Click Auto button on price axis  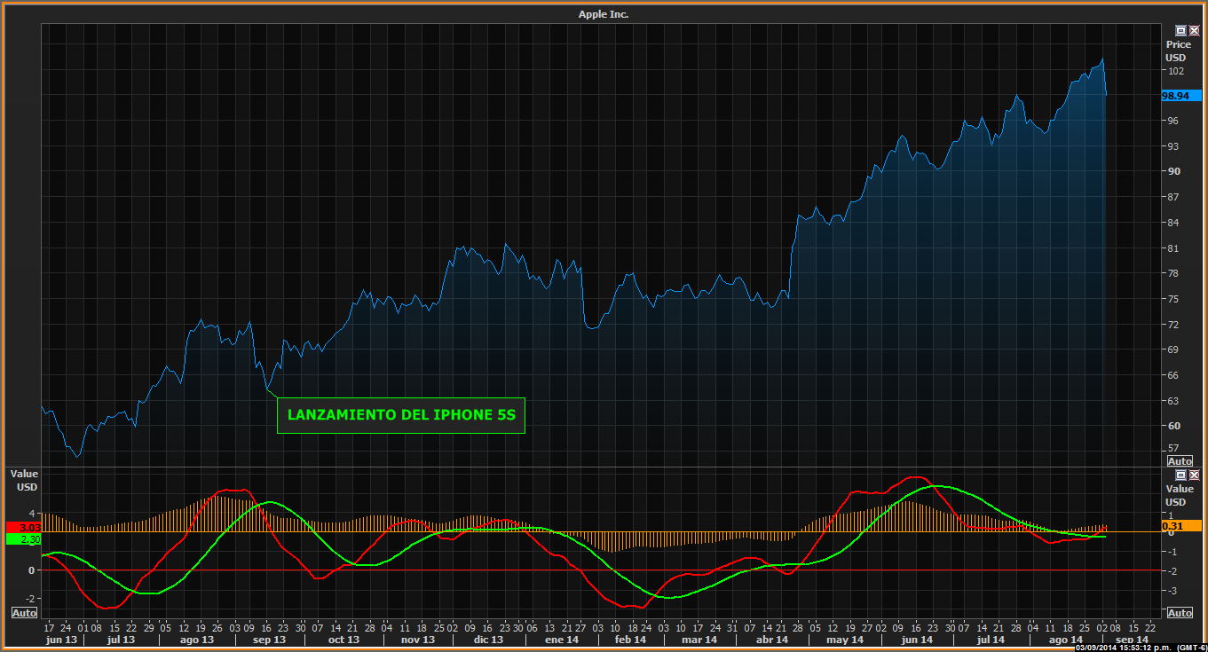[x=1180, y=461]
